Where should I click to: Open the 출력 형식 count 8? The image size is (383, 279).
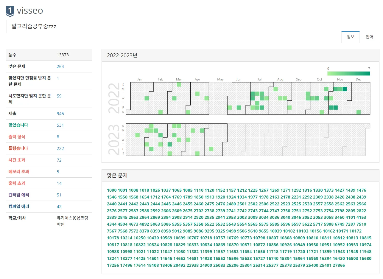click(58, 137)
